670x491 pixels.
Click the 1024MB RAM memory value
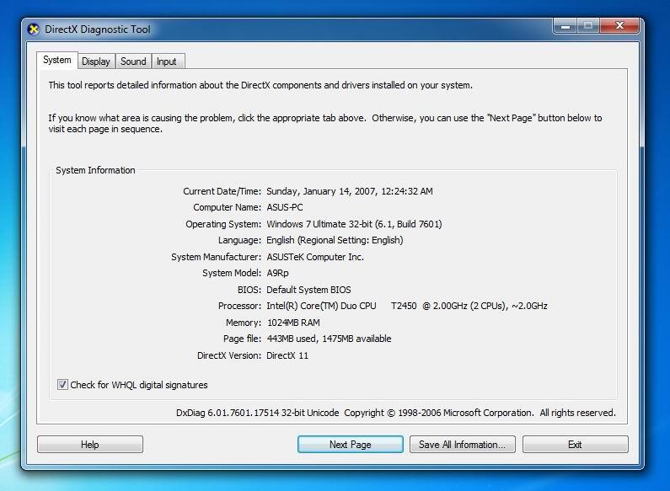(x=293, y=323)
